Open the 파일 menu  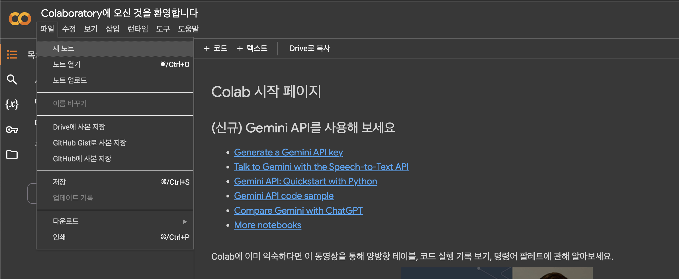tap(47, 29)
